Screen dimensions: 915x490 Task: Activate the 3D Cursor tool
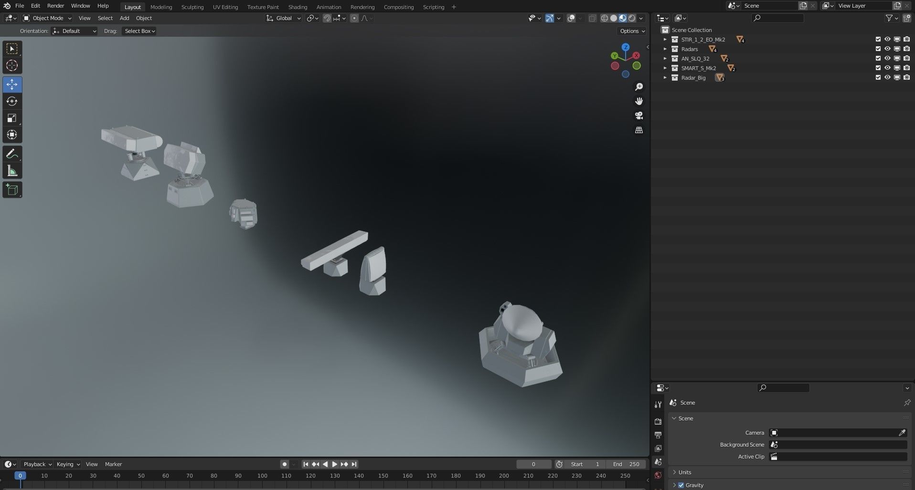click(12, 65)
